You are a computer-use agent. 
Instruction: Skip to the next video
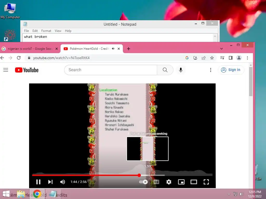click(50, 182)
